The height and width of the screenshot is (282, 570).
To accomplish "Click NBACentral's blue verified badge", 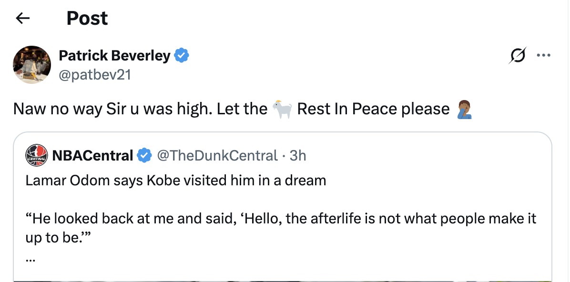I will [144, 155].
